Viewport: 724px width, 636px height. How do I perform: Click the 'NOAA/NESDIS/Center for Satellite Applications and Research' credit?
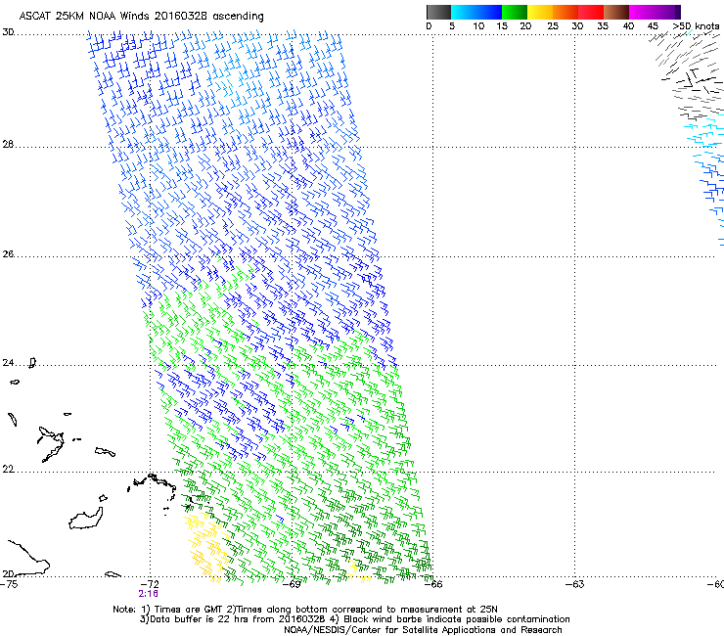[x=423, y=630]
